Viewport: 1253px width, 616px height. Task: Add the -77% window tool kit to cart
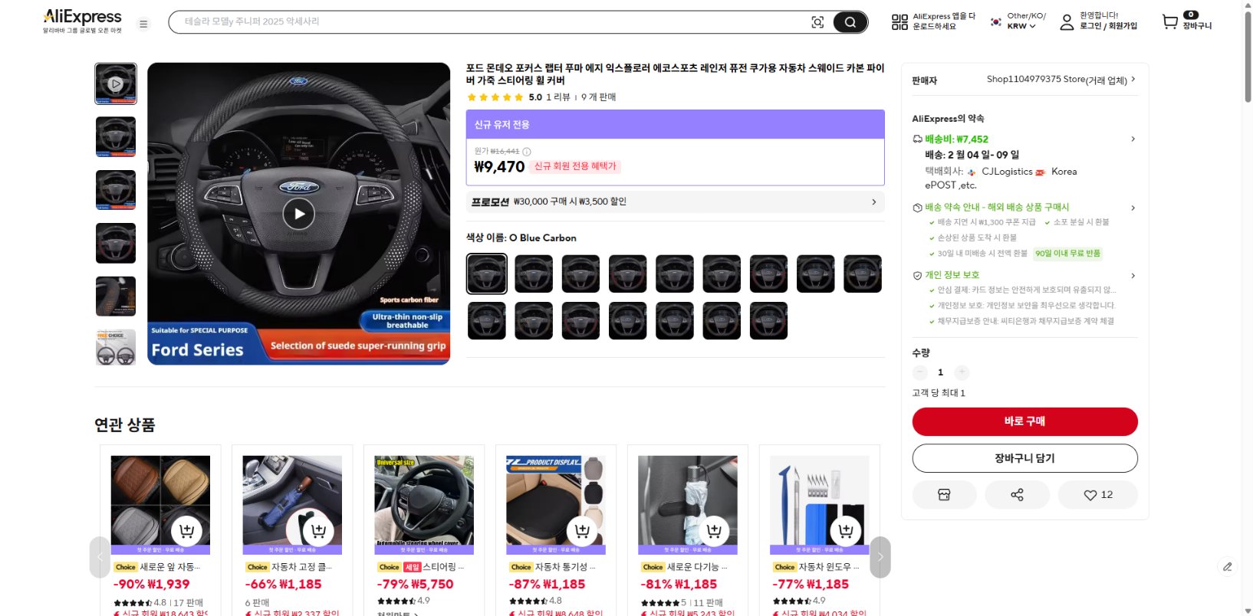(846, 530)
